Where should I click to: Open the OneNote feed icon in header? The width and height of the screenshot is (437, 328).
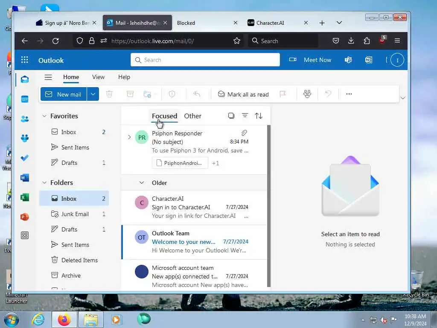369,60
